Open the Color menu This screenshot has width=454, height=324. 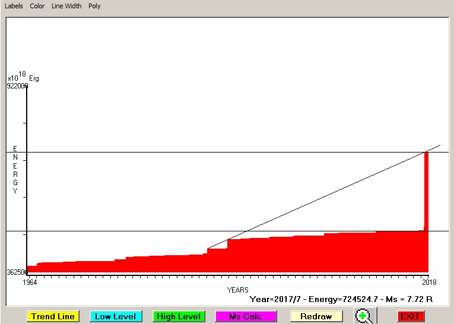37,6
